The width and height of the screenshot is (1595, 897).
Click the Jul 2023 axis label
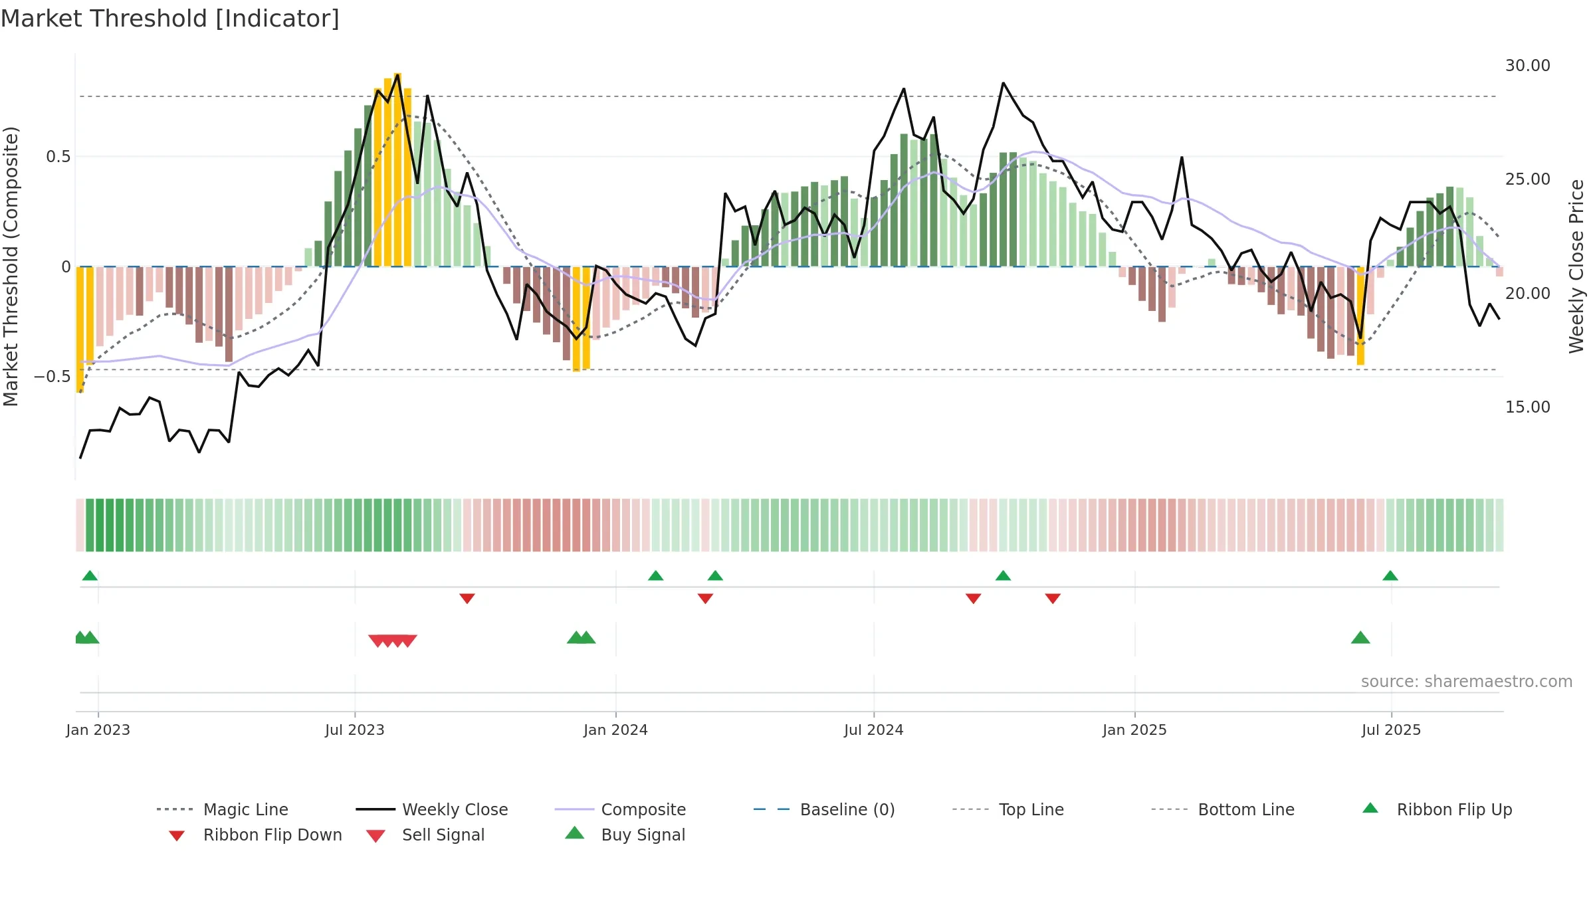pyautogui.click(x=355, y=730)
